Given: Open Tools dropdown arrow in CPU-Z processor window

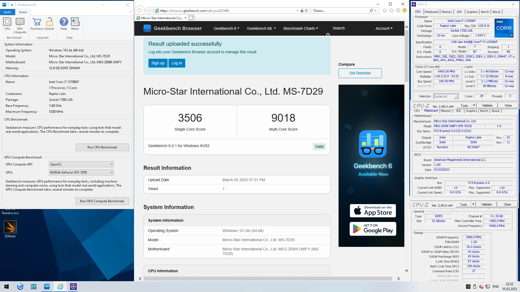Looking at the screenshot, I should click(x=474, y=105).
